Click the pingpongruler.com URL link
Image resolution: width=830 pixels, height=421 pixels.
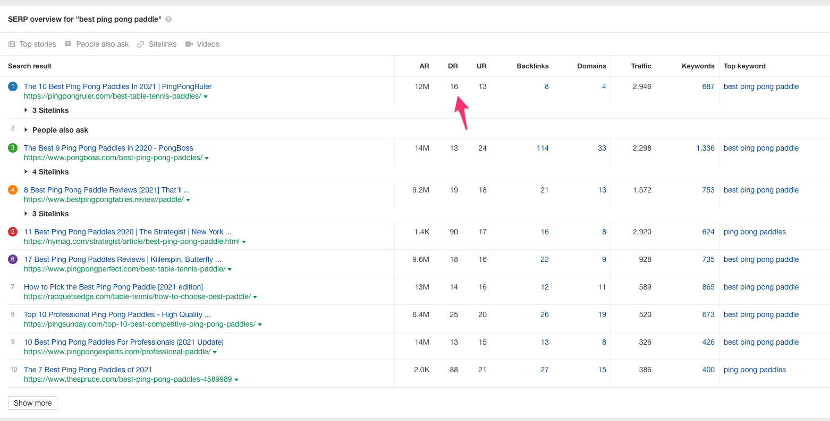113,97
